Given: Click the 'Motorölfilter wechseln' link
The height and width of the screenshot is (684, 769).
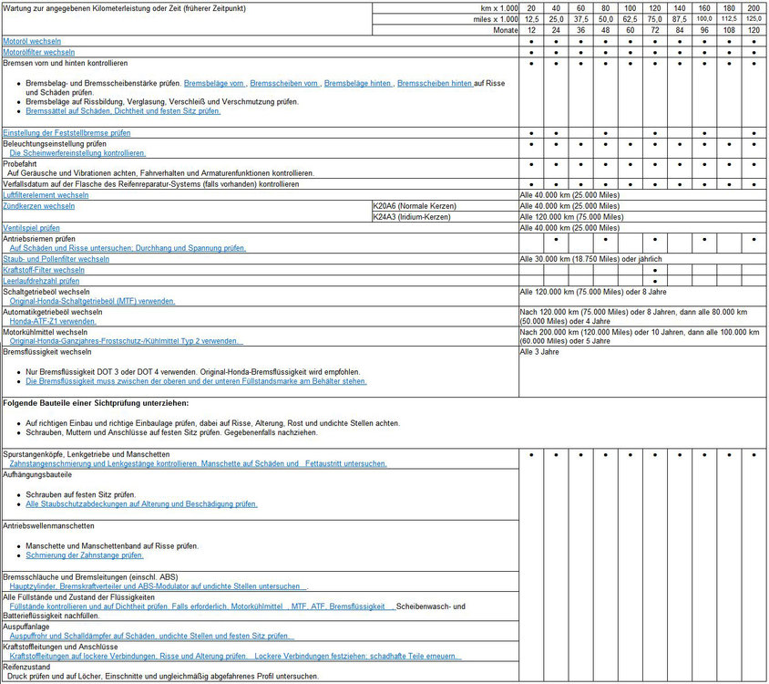Looking at the screenshot, I should [x=39, y=53].
